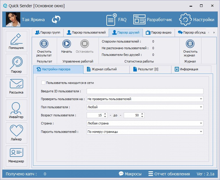This screenshot has width=220, height=180.
Task: Clear the log with Очистить журнал
Action: pyautogui.click(x=190, y=44)
